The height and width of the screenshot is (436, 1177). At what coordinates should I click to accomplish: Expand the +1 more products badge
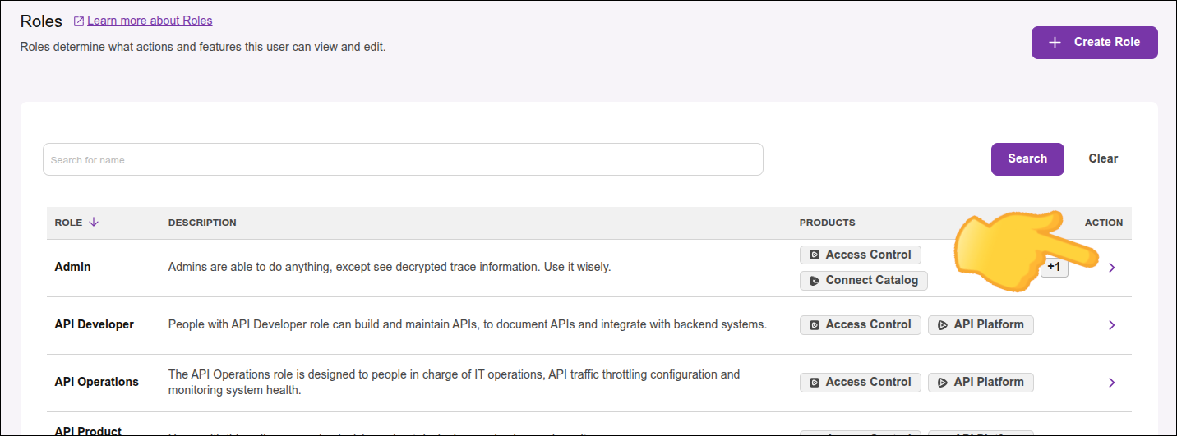pyautogui.click(x=1055, y=268)
